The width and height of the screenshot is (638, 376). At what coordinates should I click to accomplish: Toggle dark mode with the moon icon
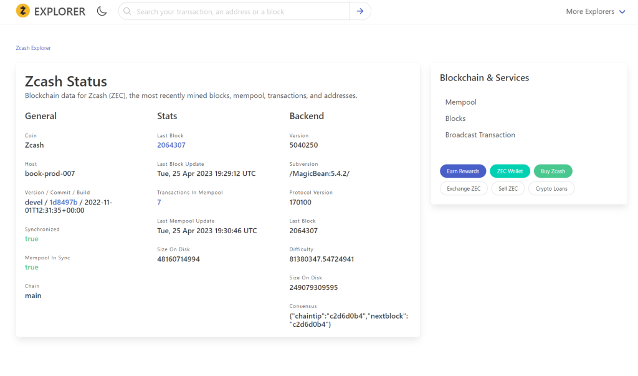(x=102, y=11)
